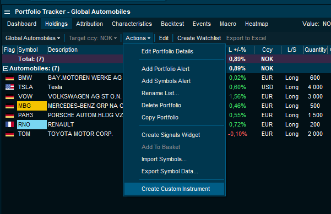Click the Long cell in the RNO row
Viewport: 331px width, 214px height.
[x=292, y=125]
